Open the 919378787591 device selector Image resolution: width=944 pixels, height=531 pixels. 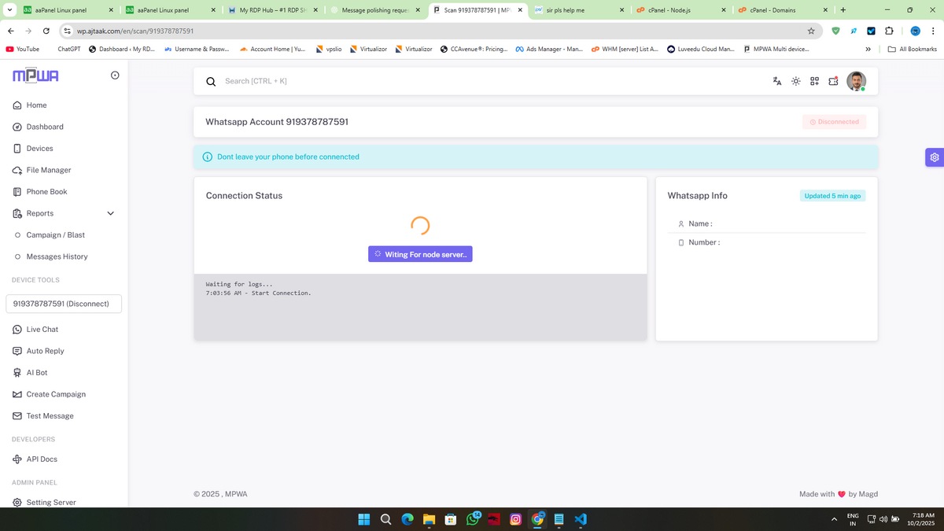[64, 304]
